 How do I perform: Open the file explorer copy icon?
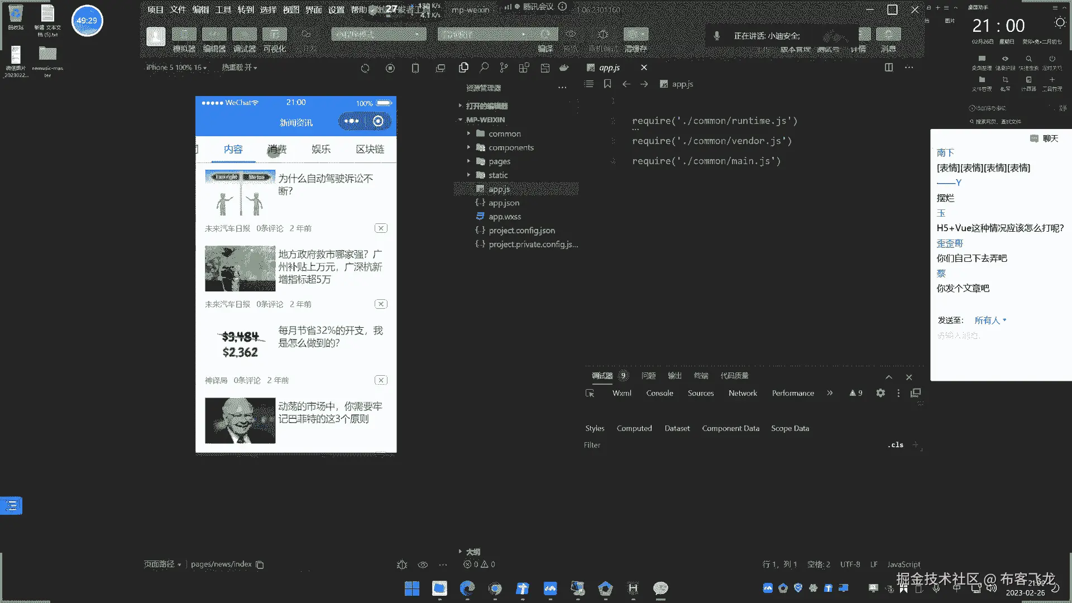tap(463, 68)
